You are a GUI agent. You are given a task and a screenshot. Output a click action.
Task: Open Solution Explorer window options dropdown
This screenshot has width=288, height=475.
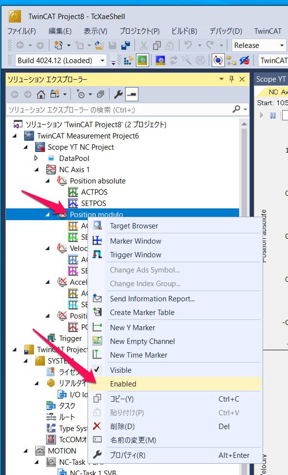(x=222, y=79)
